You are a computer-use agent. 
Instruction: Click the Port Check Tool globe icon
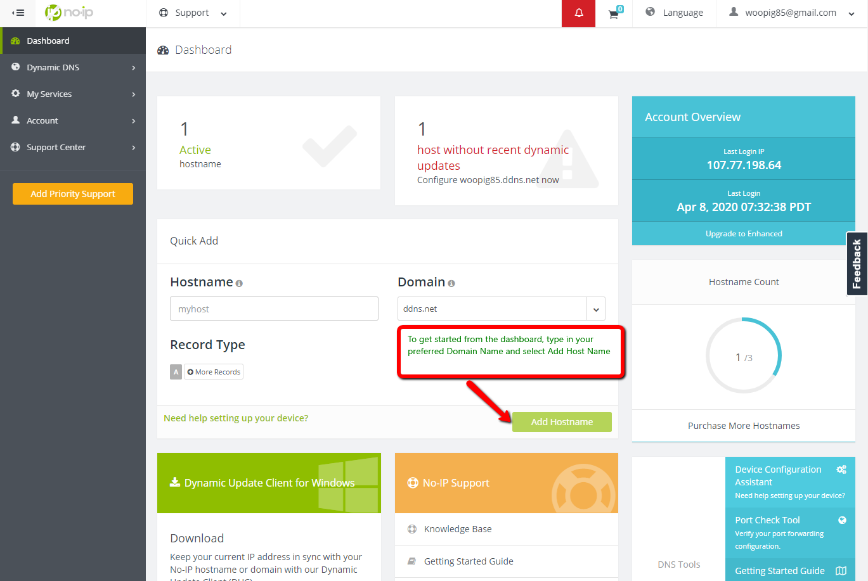[842, 520]
